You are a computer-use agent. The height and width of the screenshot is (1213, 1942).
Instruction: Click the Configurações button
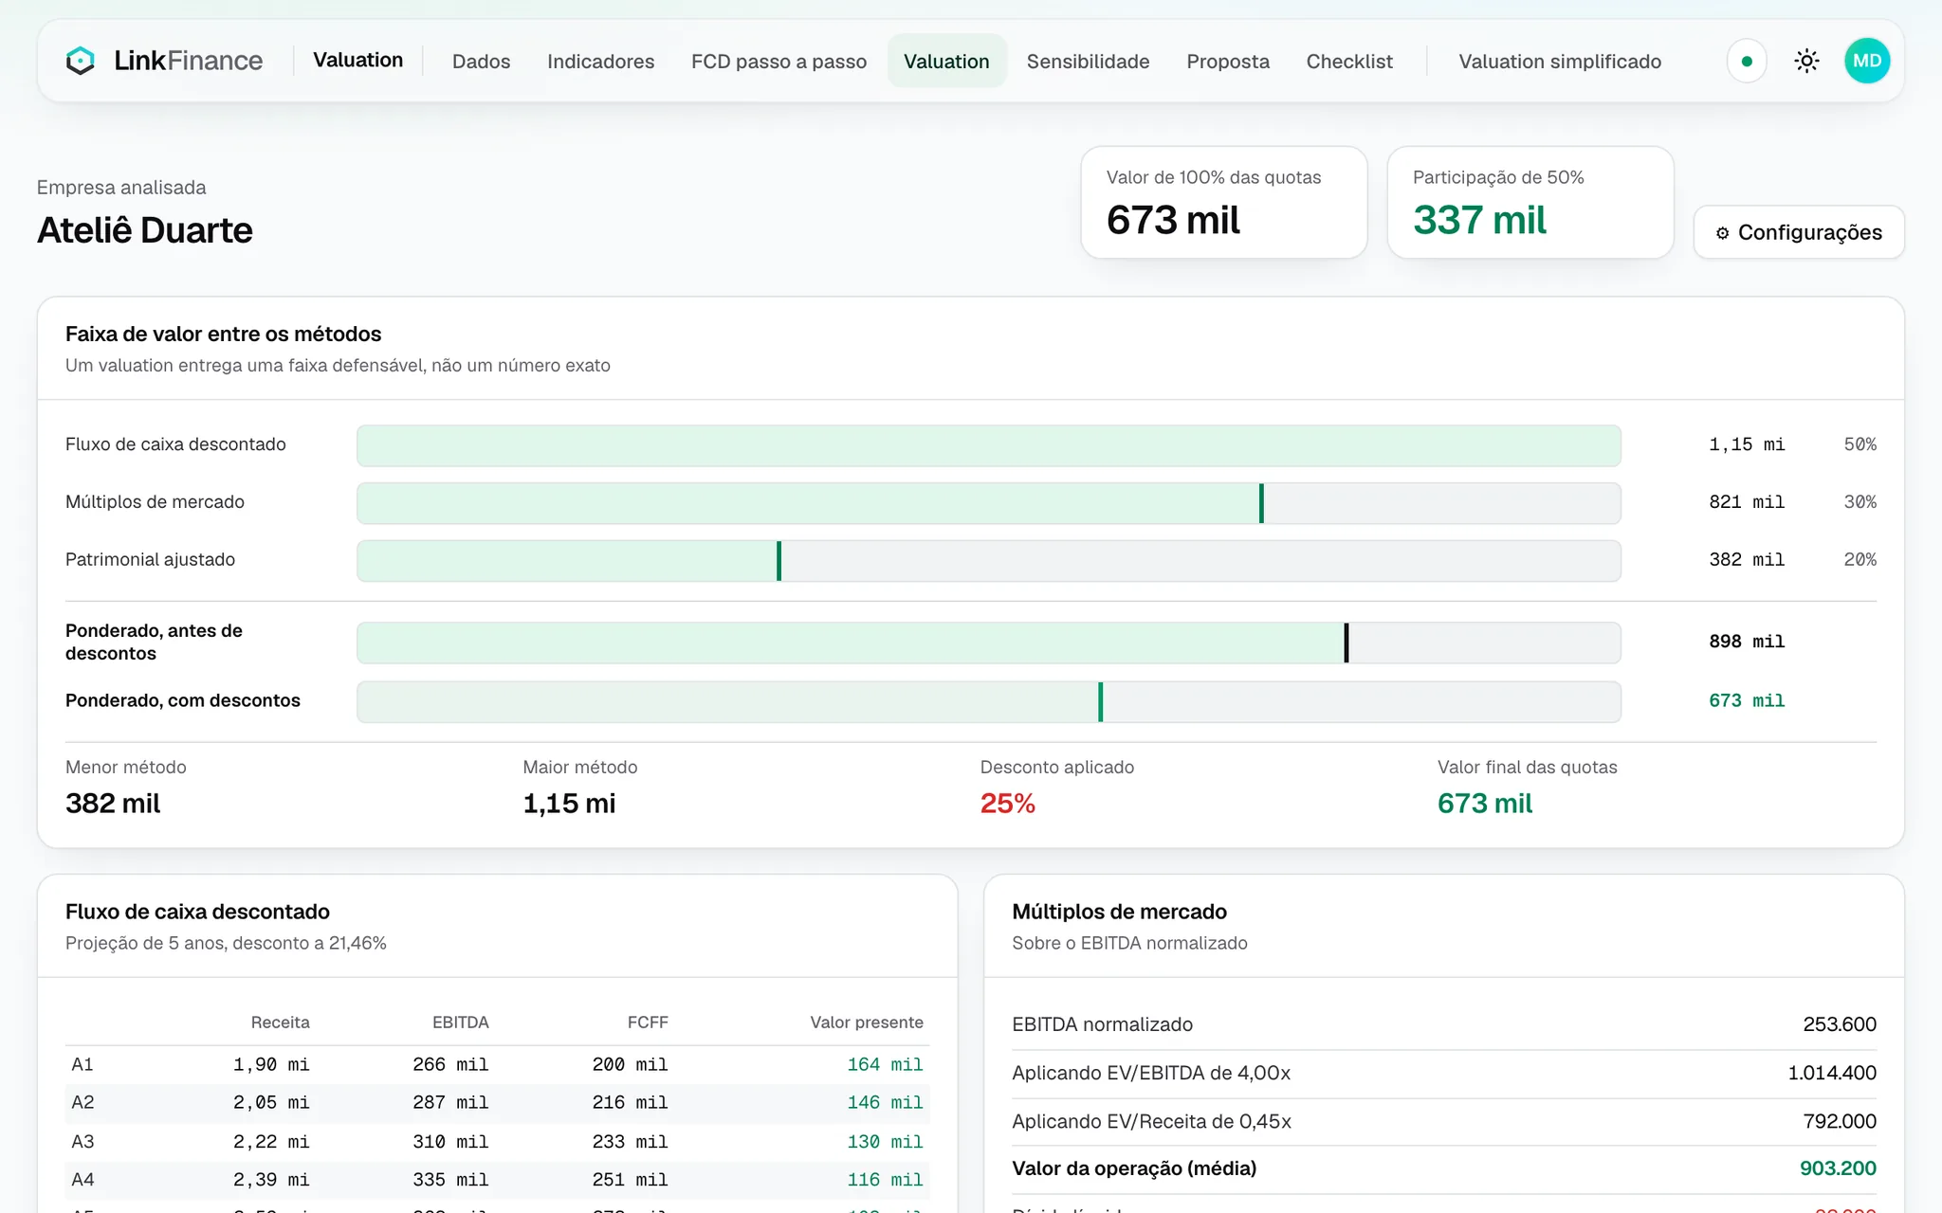click(x=1799, y=232)
